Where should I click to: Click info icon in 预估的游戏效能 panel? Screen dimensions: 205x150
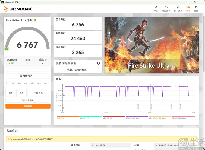coord(98,63)
